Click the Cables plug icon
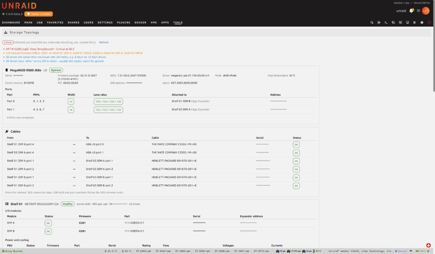Viewport: 435px width, 254px height. click(x=7, y=131)
